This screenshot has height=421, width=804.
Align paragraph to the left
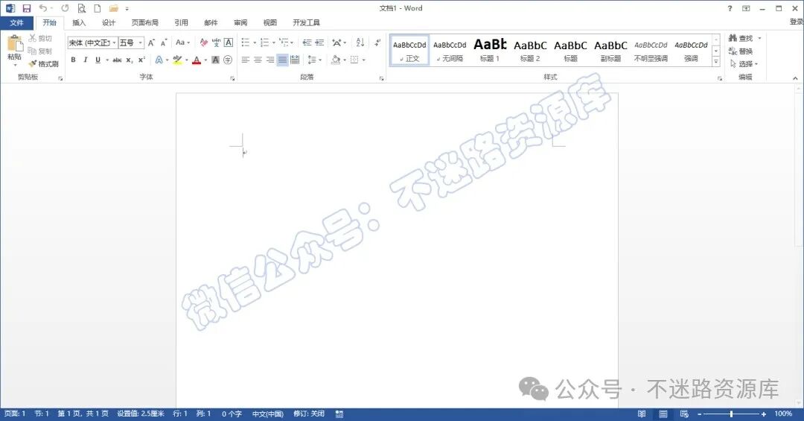[x=245, y=60]
